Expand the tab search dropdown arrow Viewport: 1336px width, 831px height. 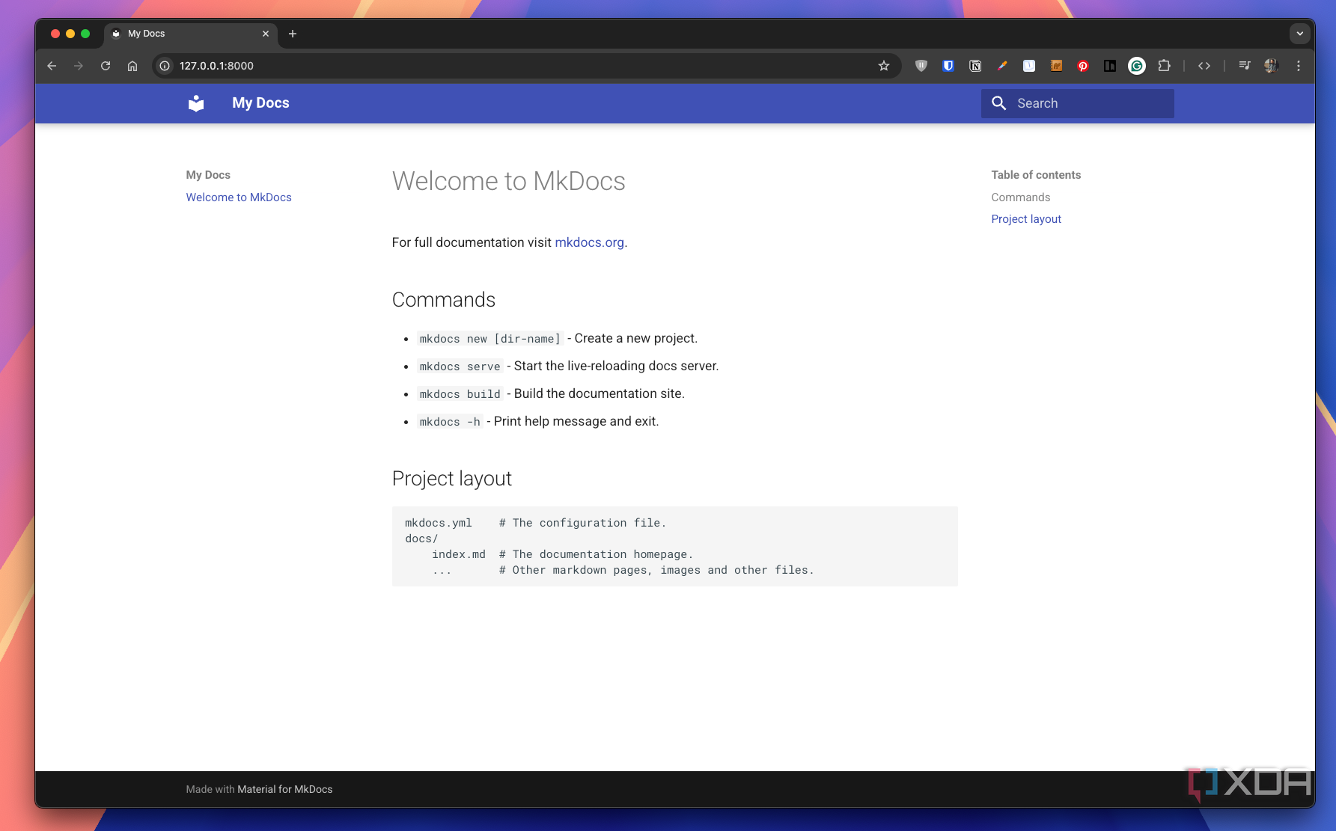click(x=1300, y=34)
